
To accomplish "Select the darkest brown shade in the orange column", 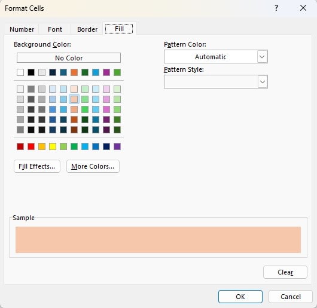I will click(x=74, y=130).
